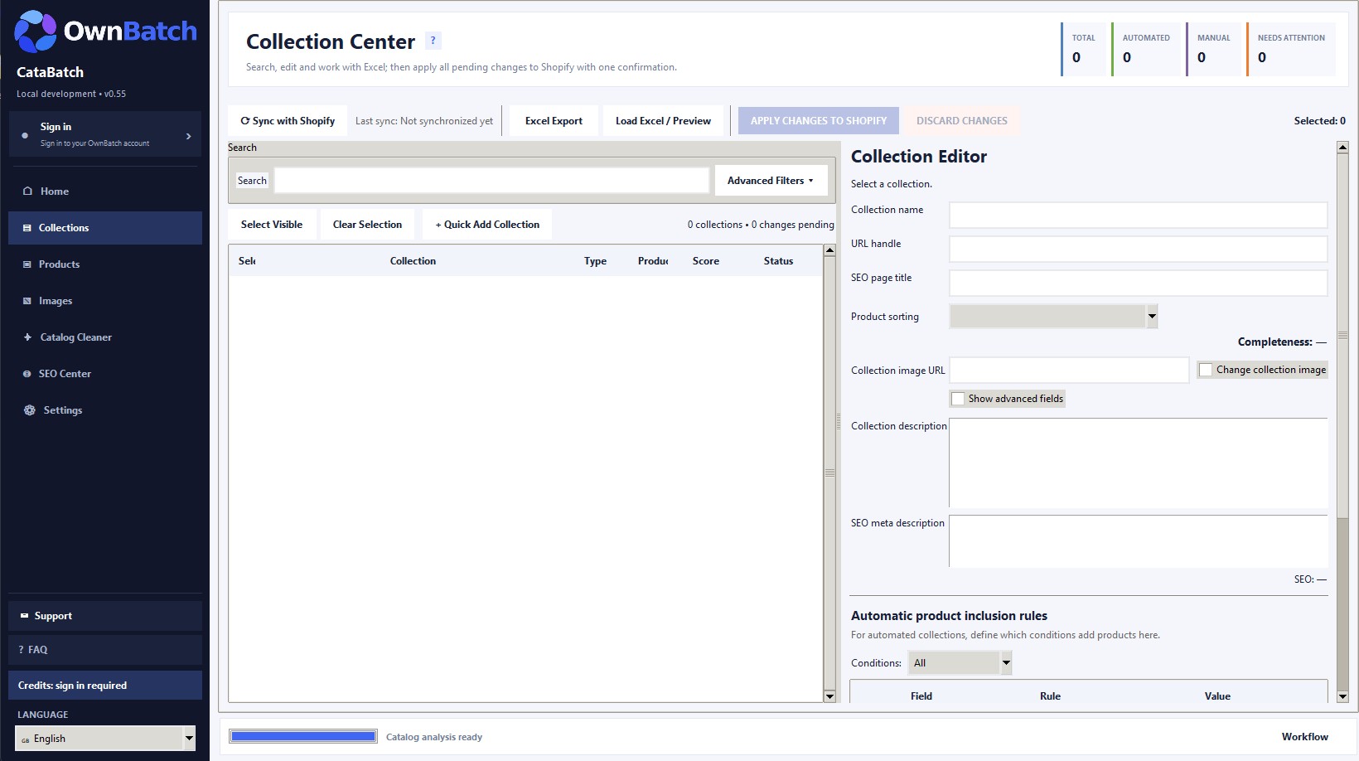Open the Advanced Filters dropdown
The height and width of the screenshot is (761, 1359).
pyautogui.click(x=771, y=181)
